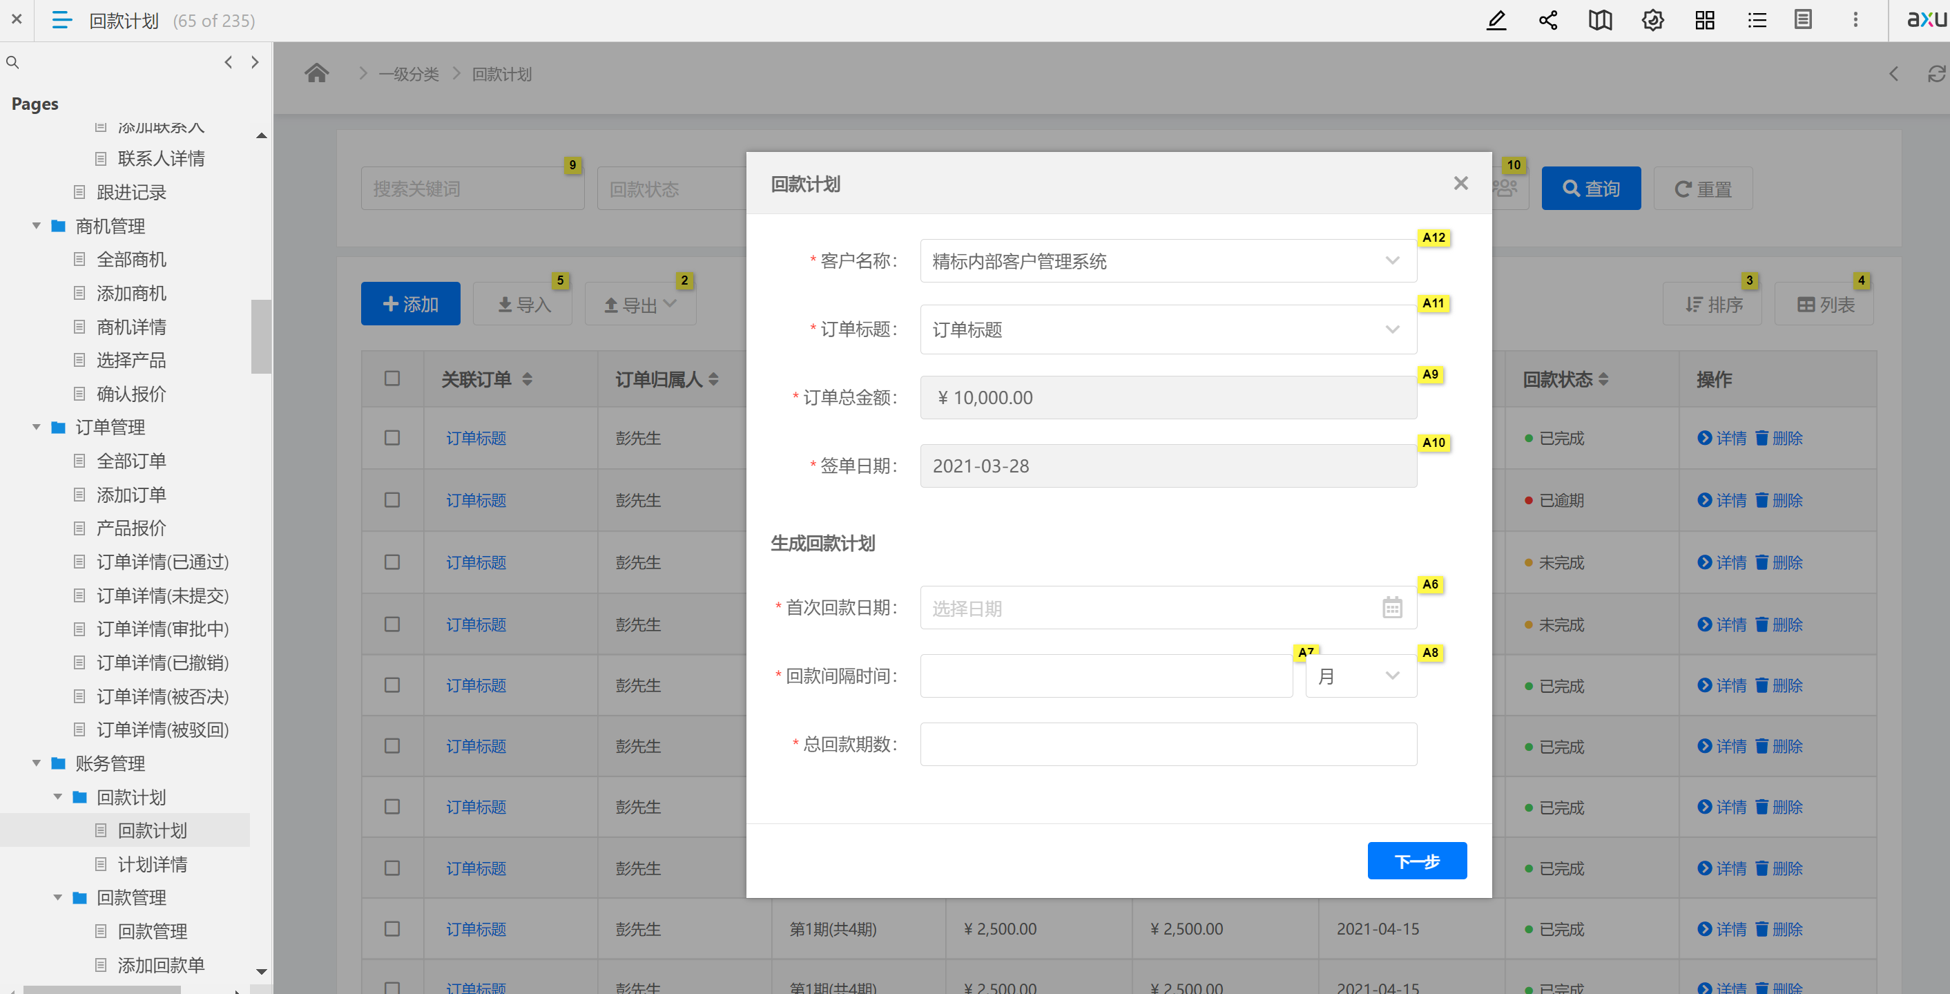The width and height of the screenshot is (1950, 994).
Task: Tick the select-all checkbox in the table header
Action: pyautogui.click(x=392, y=379)
